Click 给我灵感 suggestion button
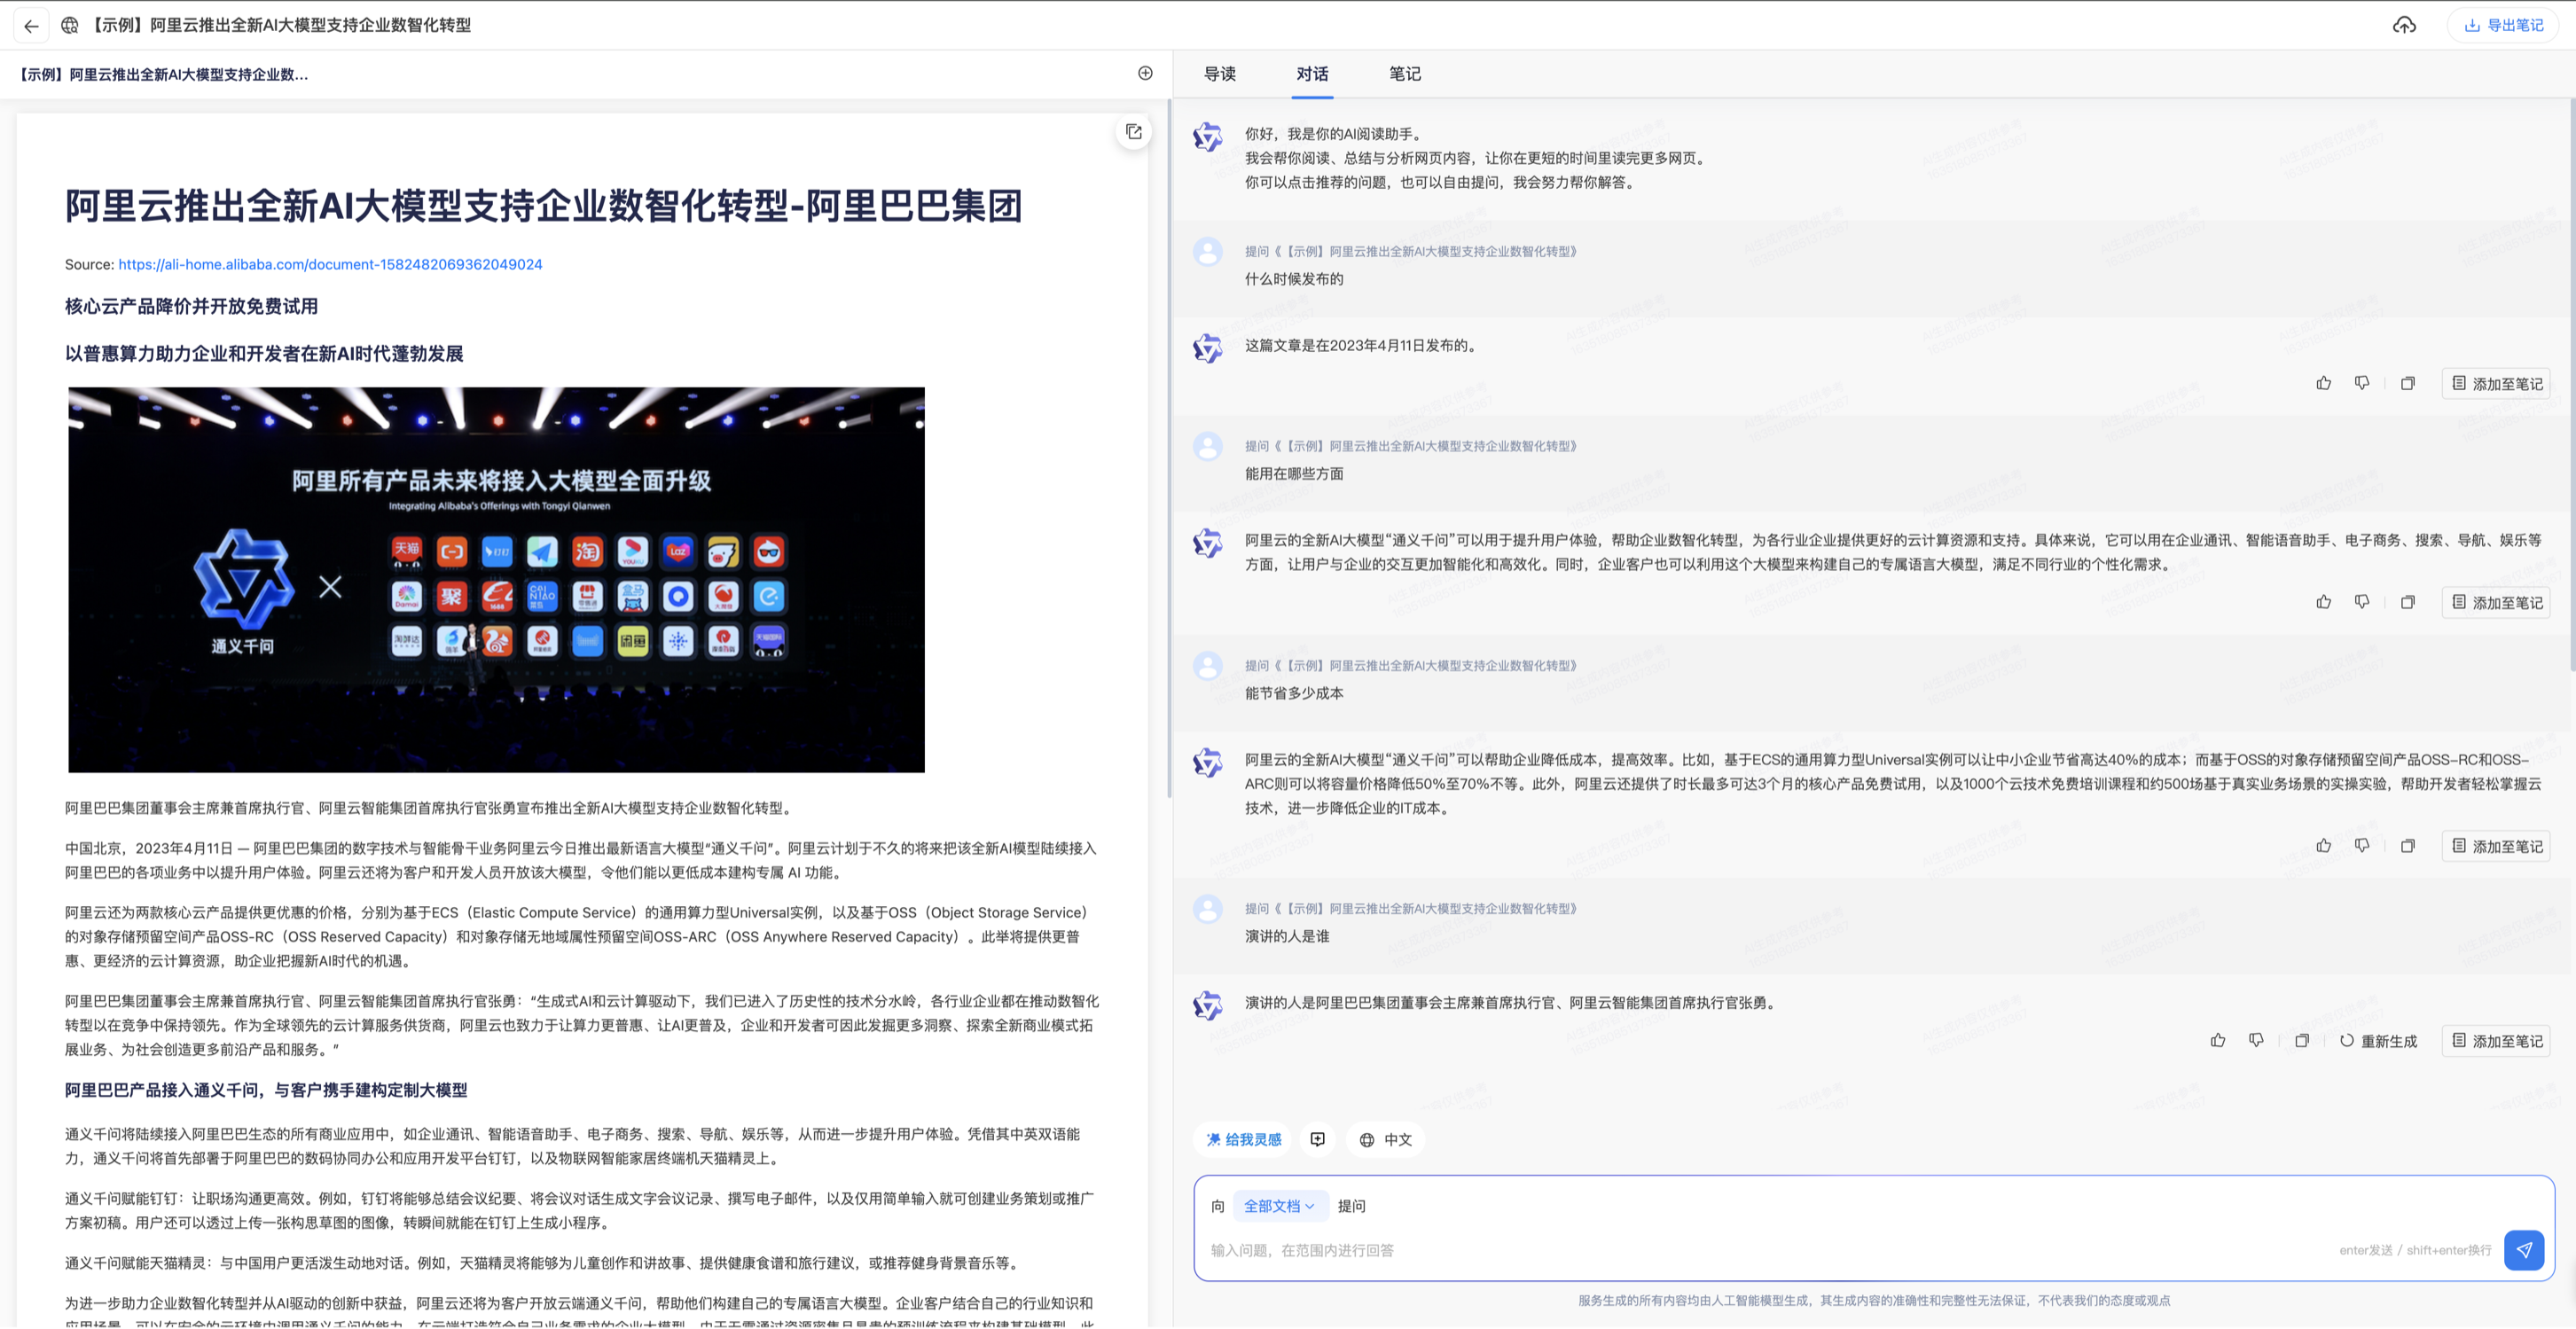Screen dimensions: 2576x1329 click(1243, 1140)
